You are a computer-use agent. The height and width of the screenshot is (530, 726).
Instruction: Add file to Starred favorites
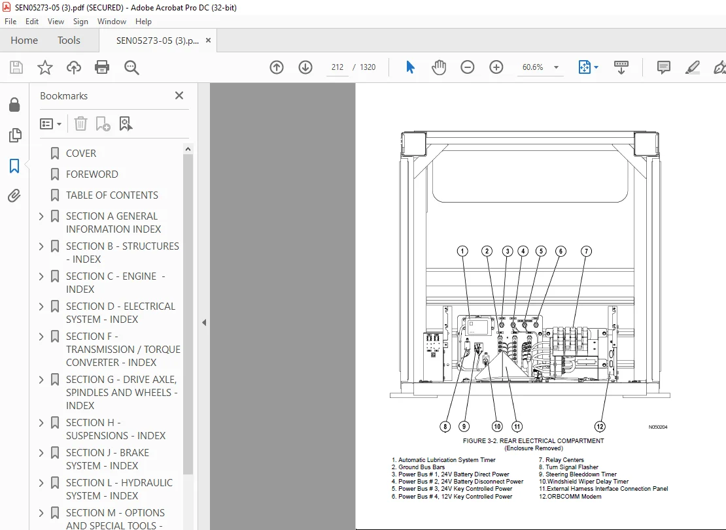pyautogui.click(x=45, y=67)
